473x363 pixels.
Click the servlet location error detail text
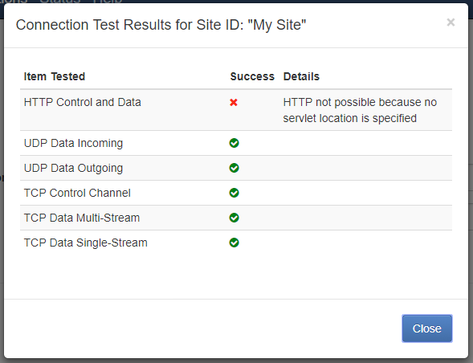360,110
